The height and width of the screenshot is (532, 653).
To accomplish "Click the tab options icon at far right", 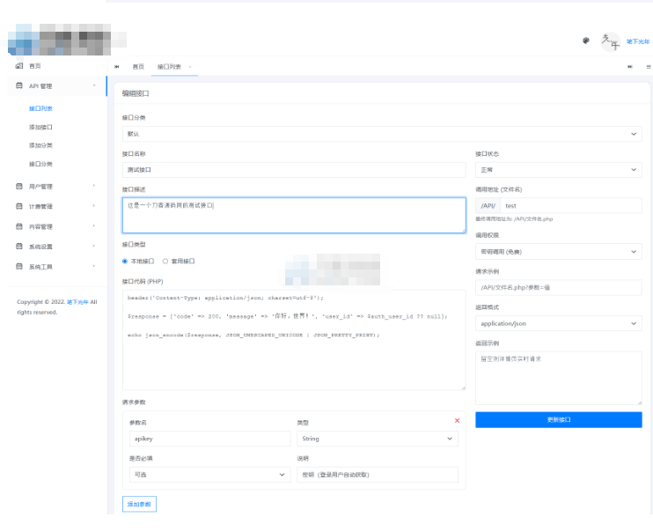I will pos(649,67).
